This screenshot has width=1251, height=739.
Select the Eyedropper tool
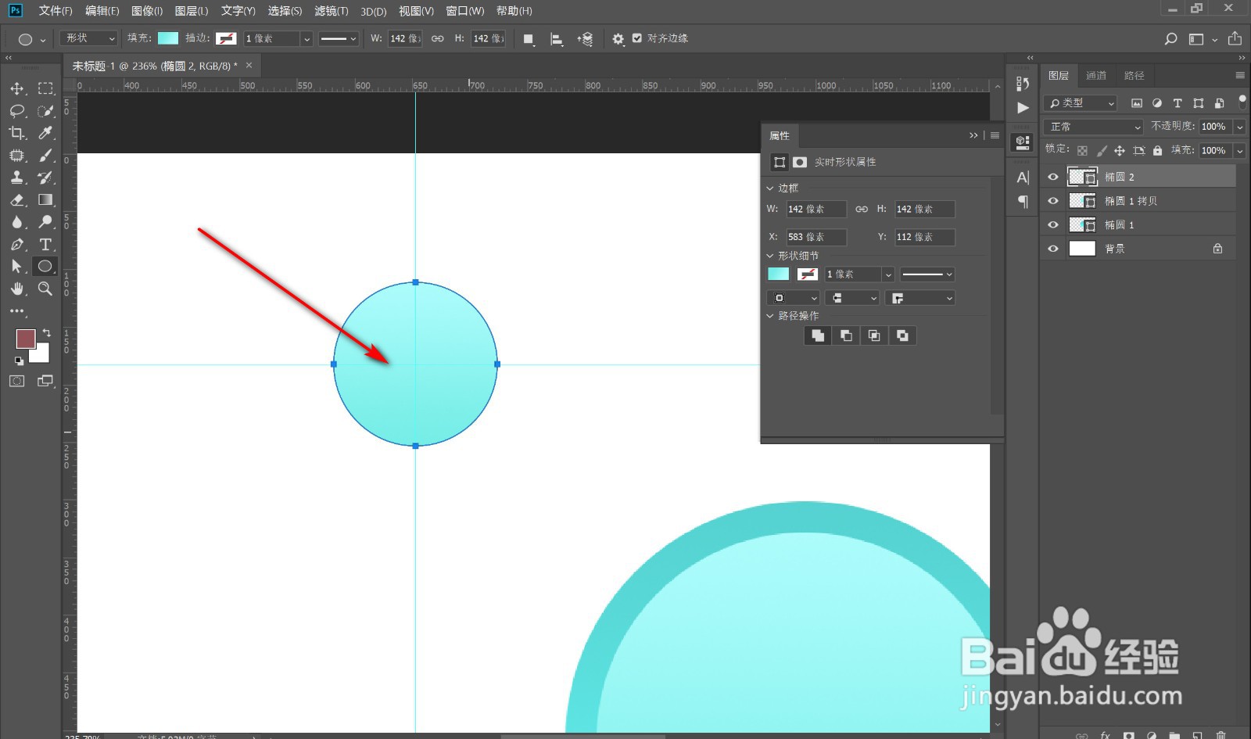(x=46, y=133)
